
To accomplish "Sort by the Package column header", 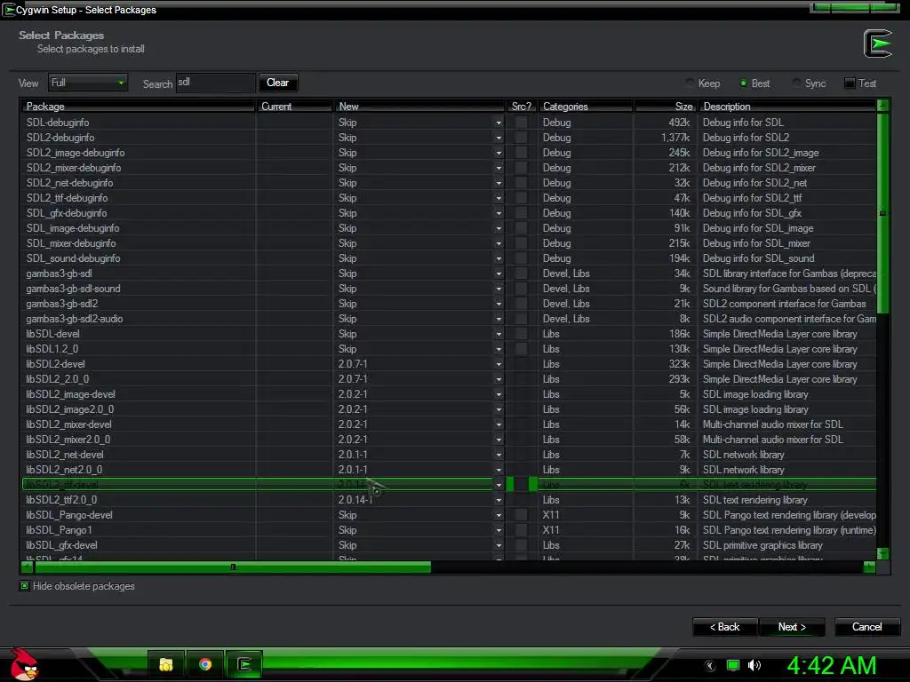I will (138, 107).
